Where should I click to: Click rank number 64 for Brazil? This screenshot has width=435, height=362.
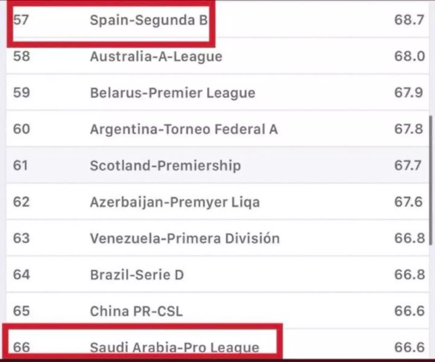pos(21,275)
